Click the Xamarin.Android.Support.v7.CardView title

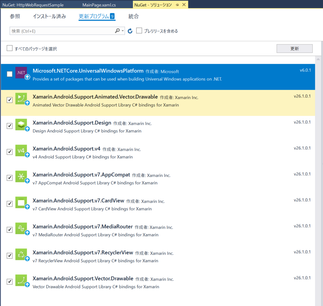tap(79, 201)
